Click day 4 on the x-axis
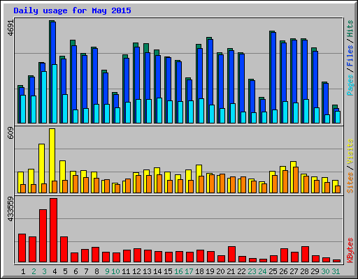Viewport: 358px width, 279px height. coord(55,271)
